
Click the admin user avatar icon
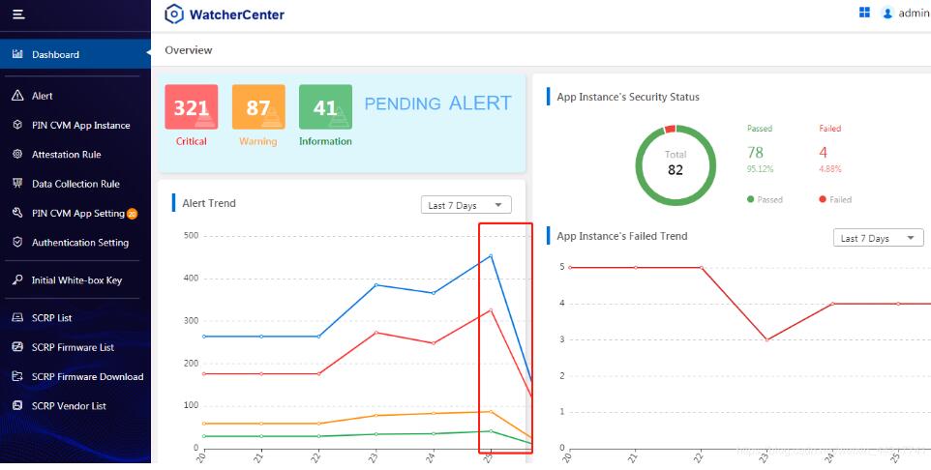(887, 14)
